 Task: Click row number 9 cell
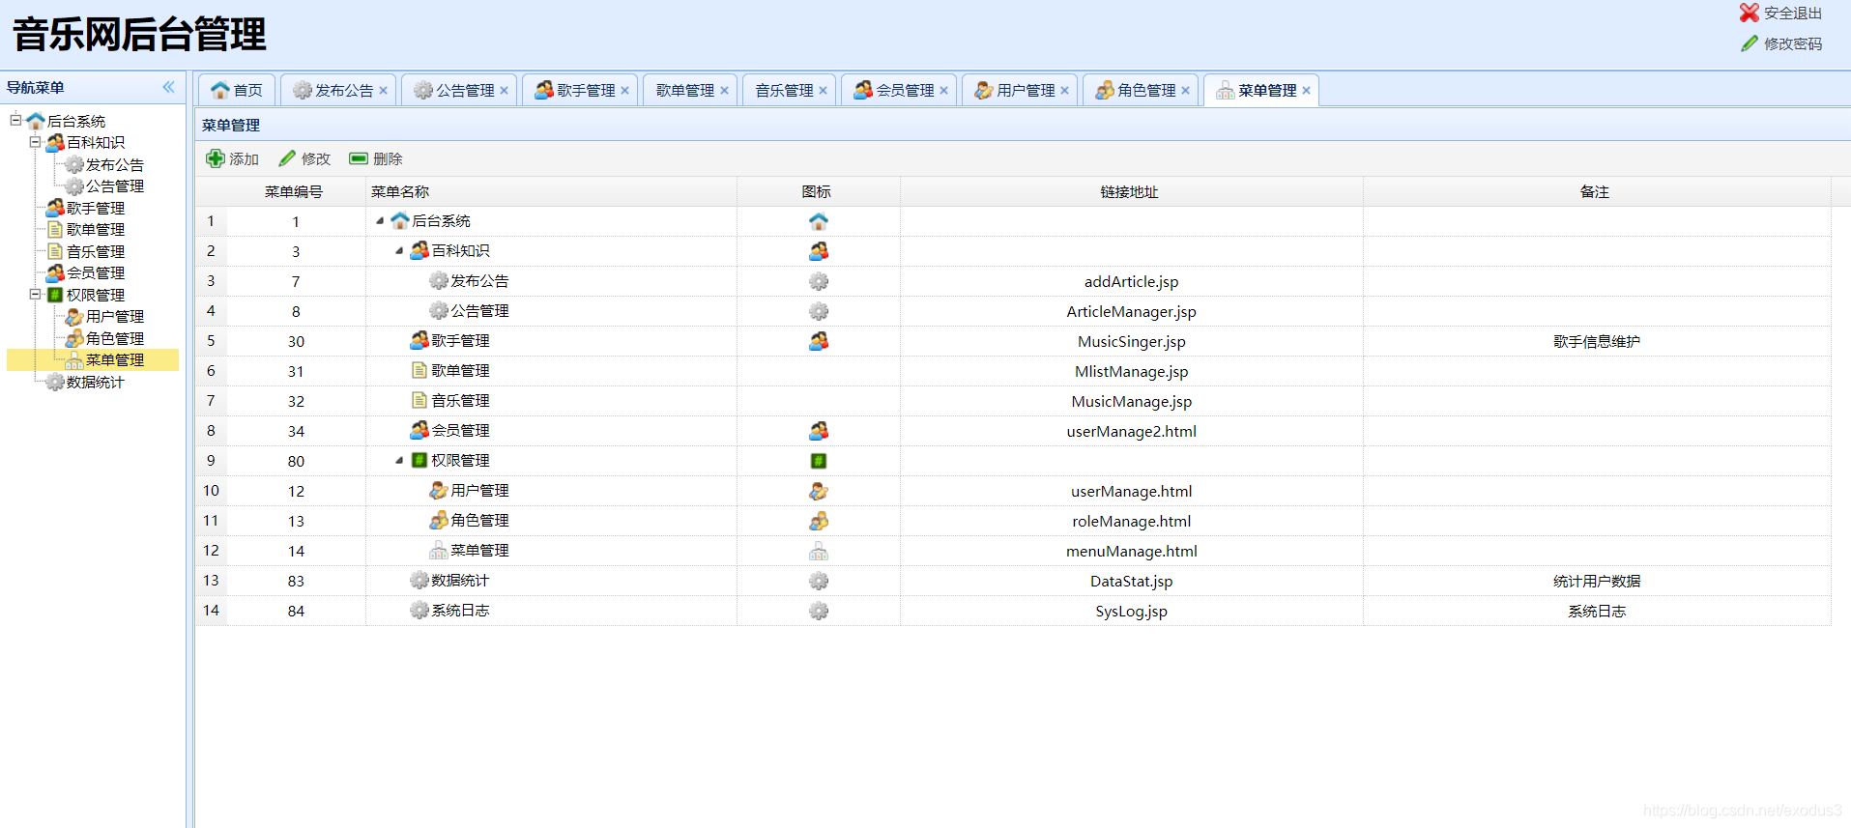tap(211, 461)
